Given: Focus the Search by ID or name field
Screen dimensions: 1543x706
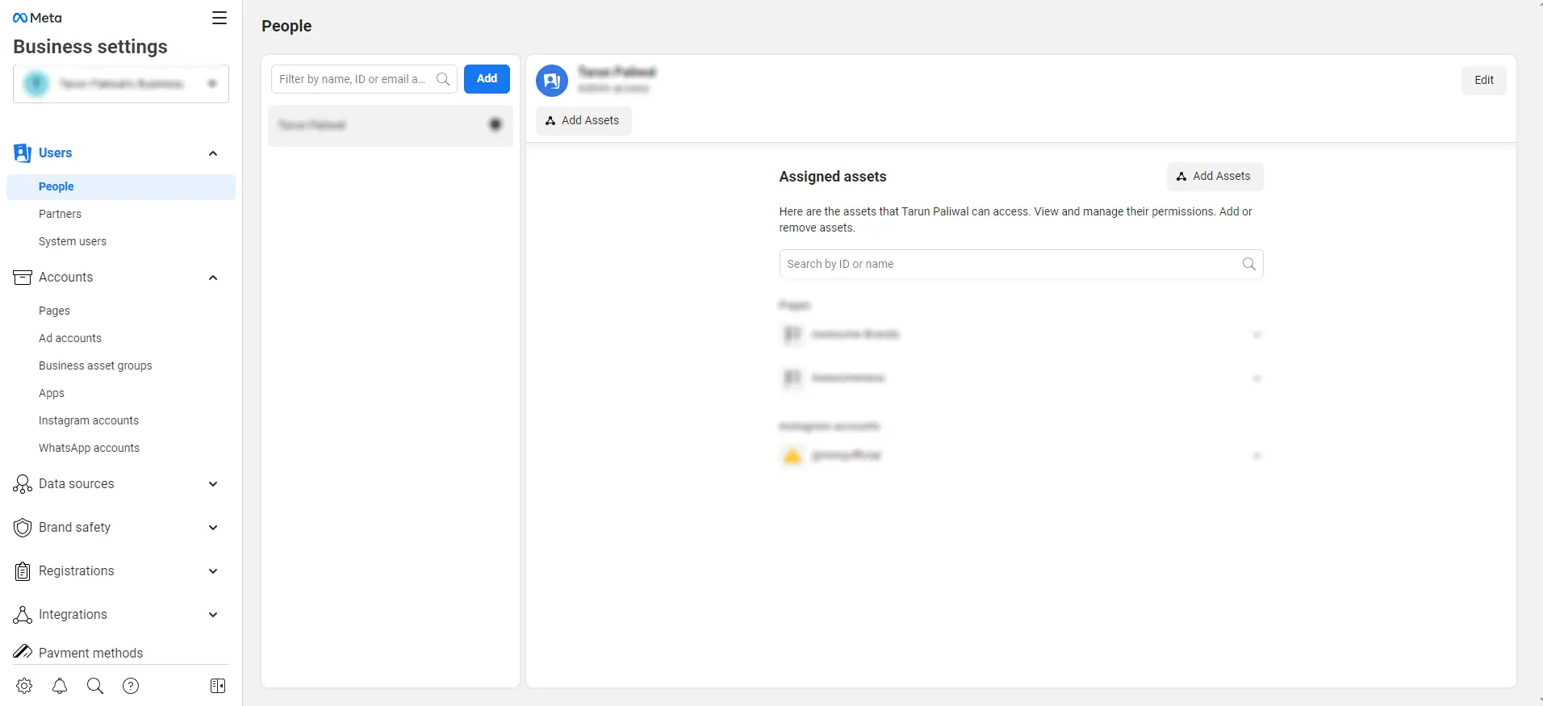Looking at the screenshot, I should click(x=1021, y=264).
